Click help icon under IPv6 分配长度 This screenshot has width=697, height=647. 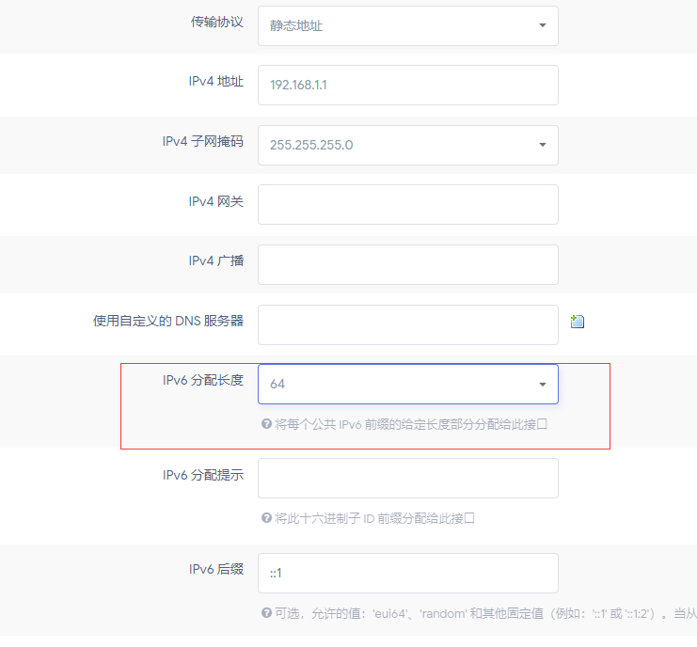click(266, 424)
